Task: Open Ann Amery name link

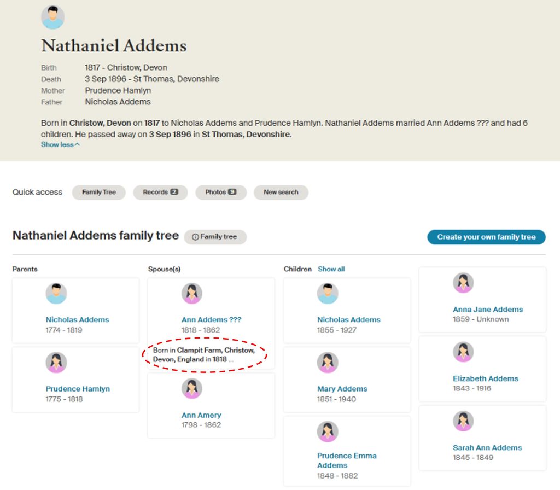Action: [201, 415]
